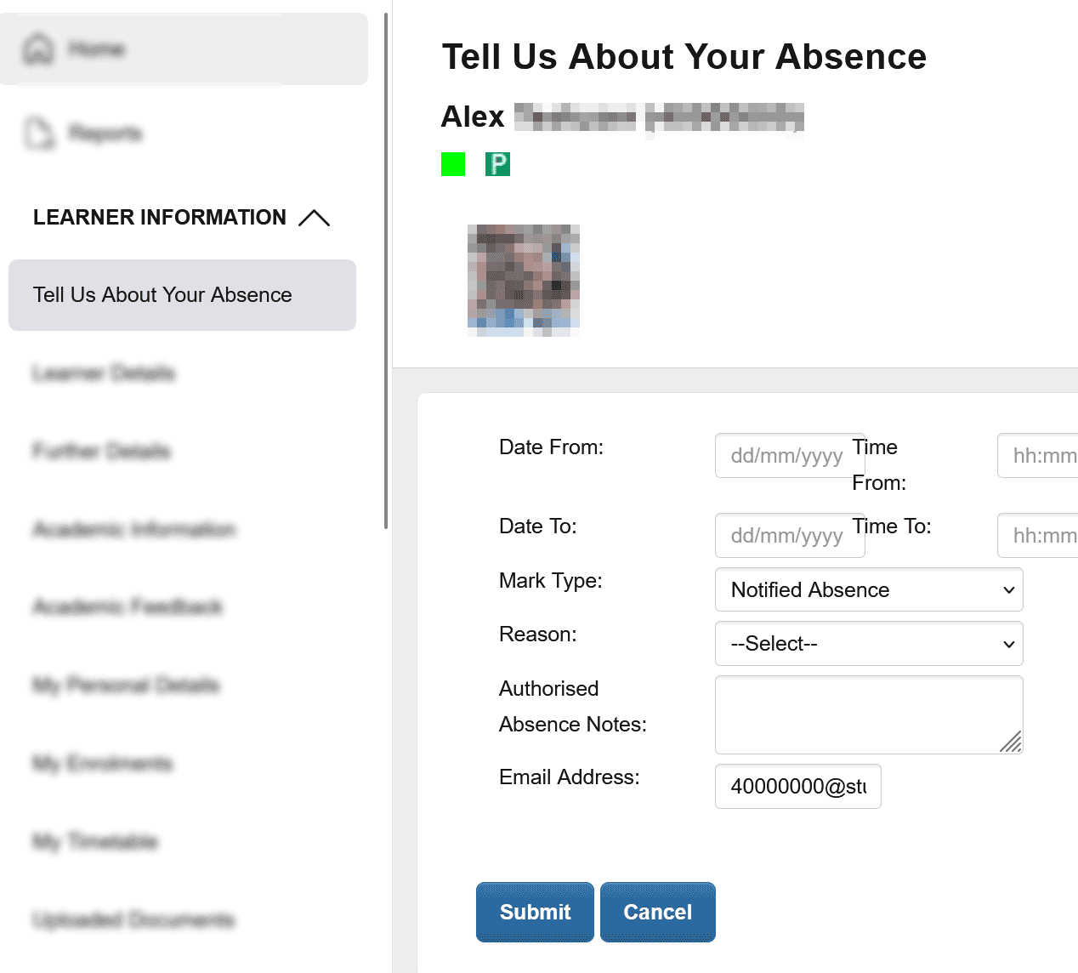
Task: Open the Learner Details menu item
Action: [x=104, y=373]
